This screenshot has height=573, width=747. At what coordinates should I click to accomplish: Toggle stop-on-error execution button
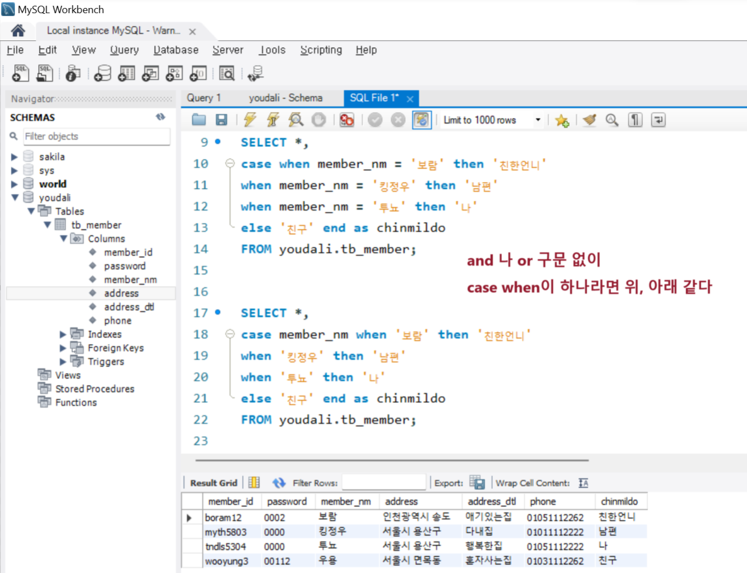pos(346,120)
